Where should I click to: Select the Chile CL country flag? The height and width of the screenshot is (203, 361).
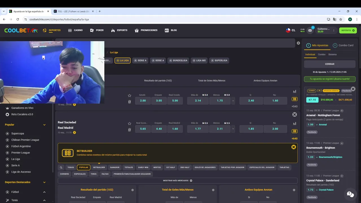(x=290, y=30)
